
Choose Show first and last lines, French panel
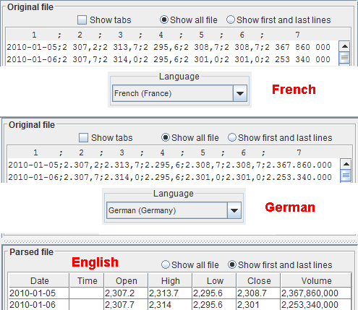[278, 20]
